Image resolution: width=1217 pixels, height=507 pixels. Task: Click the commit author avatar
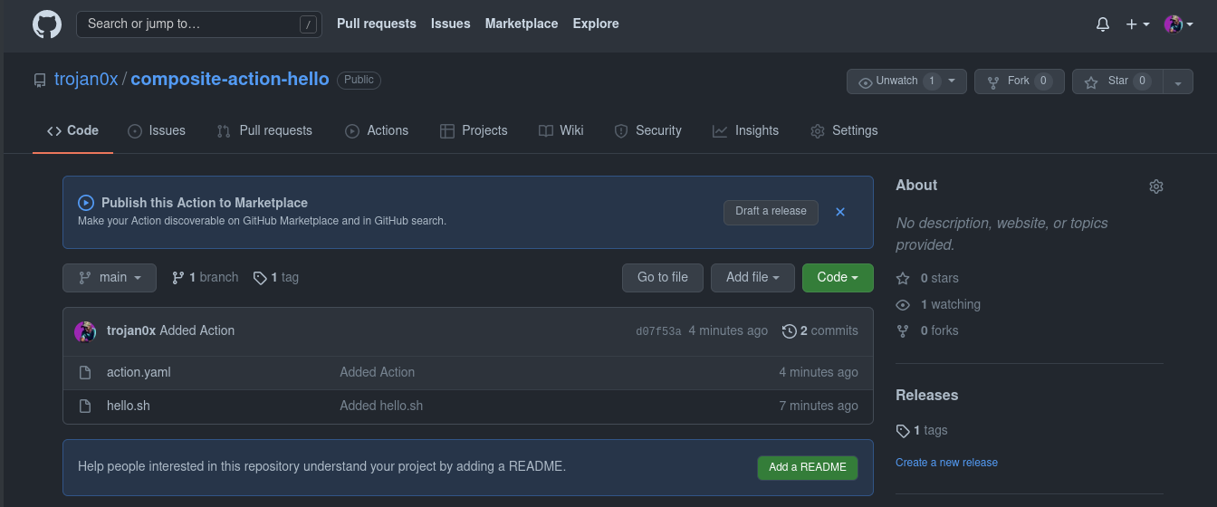point(85,331)
